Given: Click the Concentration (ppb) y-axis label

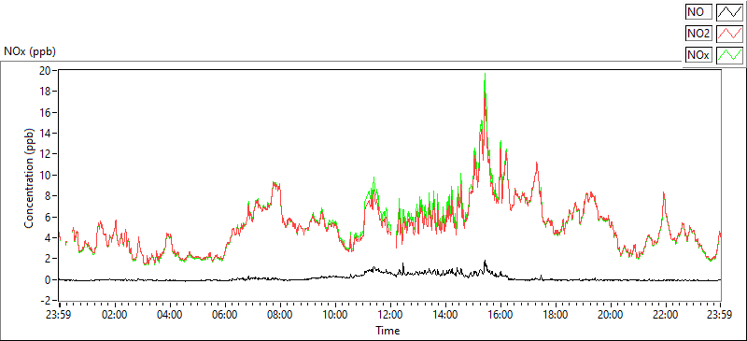Looking at the screenshot, I should [30, 178].
